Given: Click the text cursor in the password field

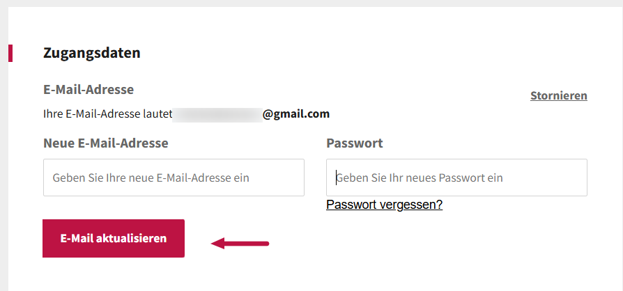Looking at the screenshot, I should coord(336,178).
